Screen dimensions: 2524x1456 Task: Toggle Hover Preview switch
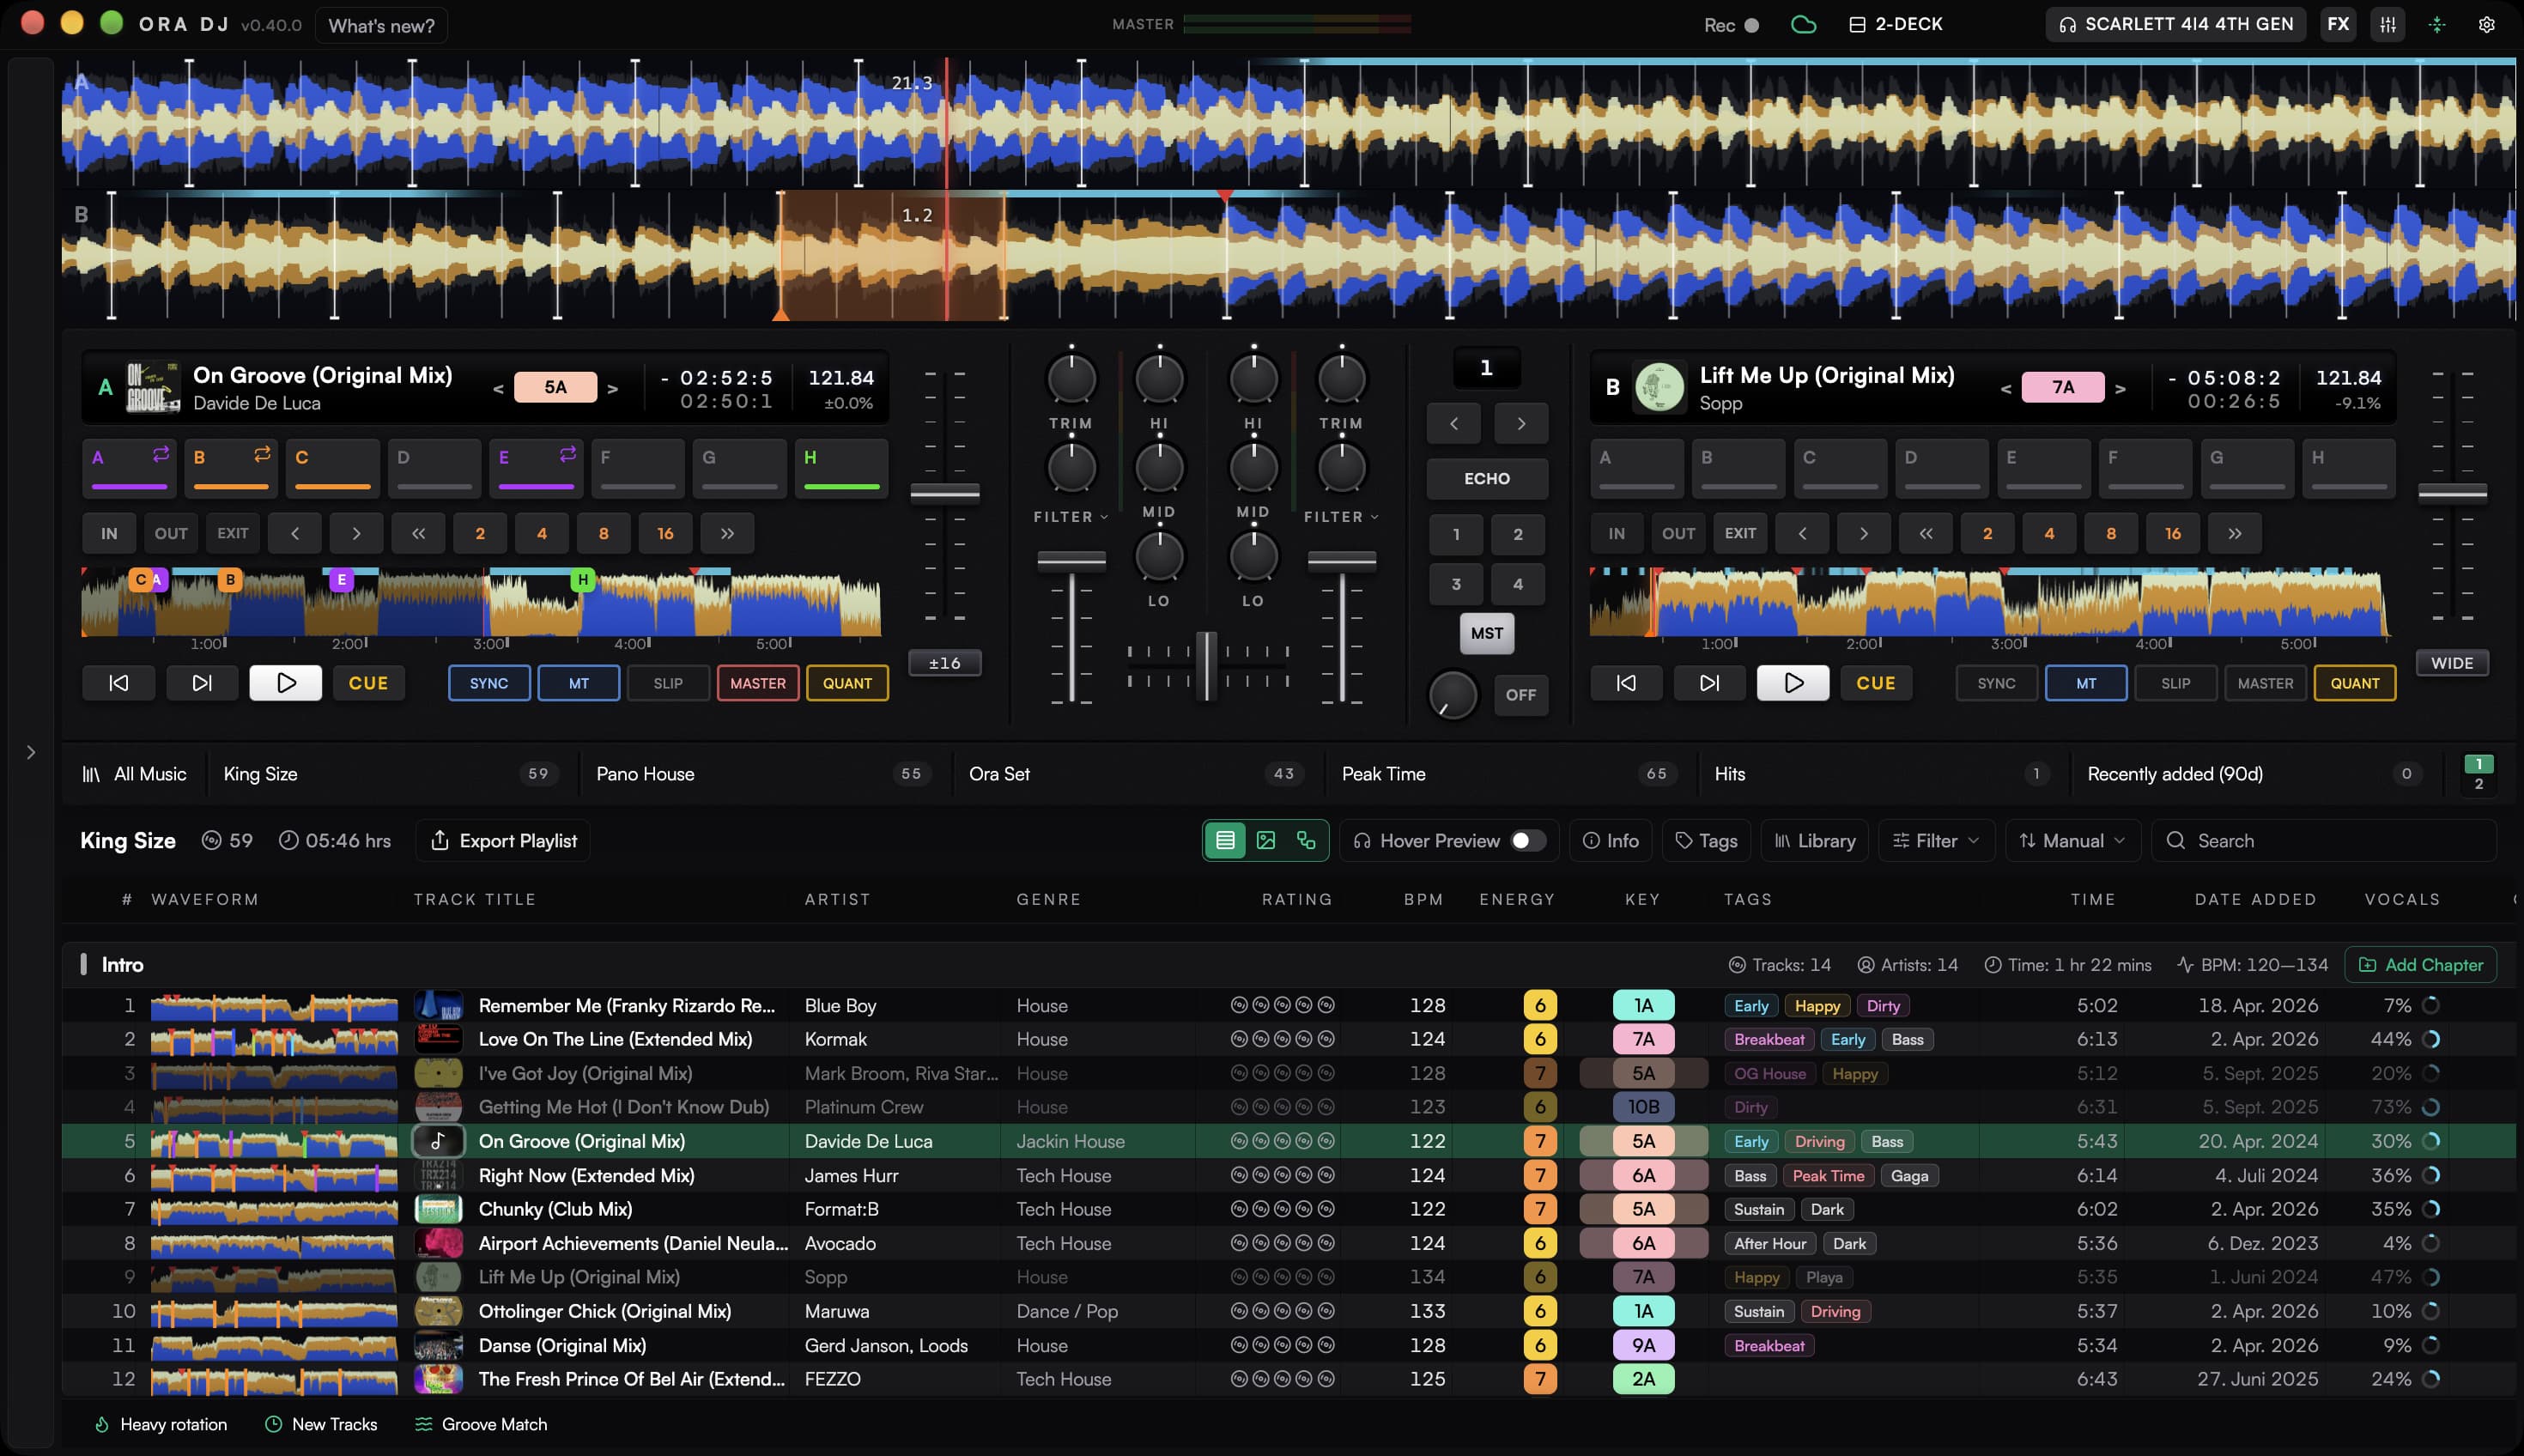click(1527, 841)
